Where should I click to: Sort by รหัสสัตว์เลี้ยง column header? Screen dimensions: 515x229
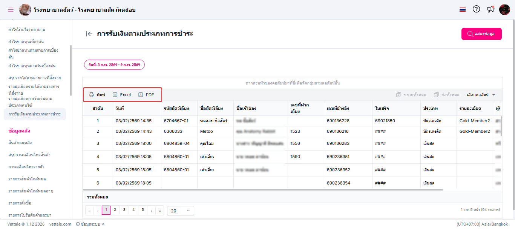pos(179,108)
